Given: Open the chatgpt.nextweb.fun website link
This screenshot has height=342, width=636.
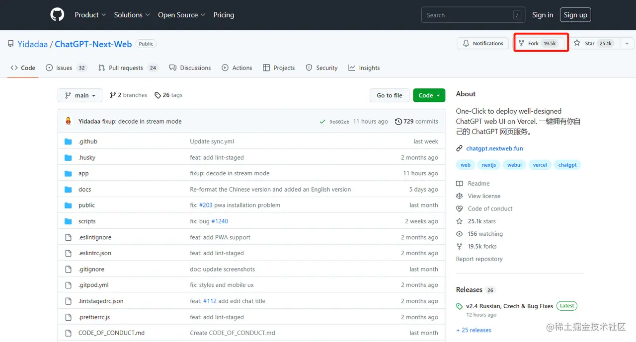Looking at the screenshot, I should (494, 148).
